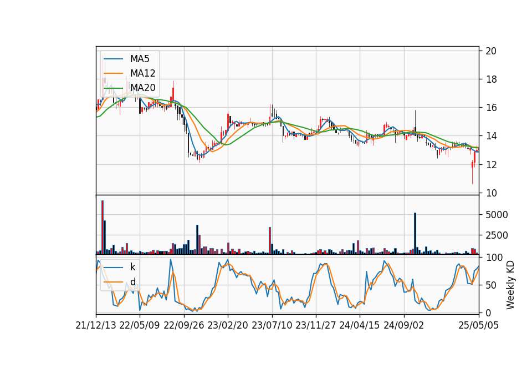Click the d legend label in KD panel
532x383 pixels.
click(x=132, y=282)
